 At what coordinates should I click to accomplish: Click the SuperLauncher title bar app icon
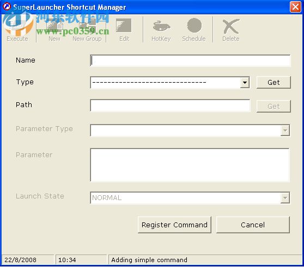point(7,7)
